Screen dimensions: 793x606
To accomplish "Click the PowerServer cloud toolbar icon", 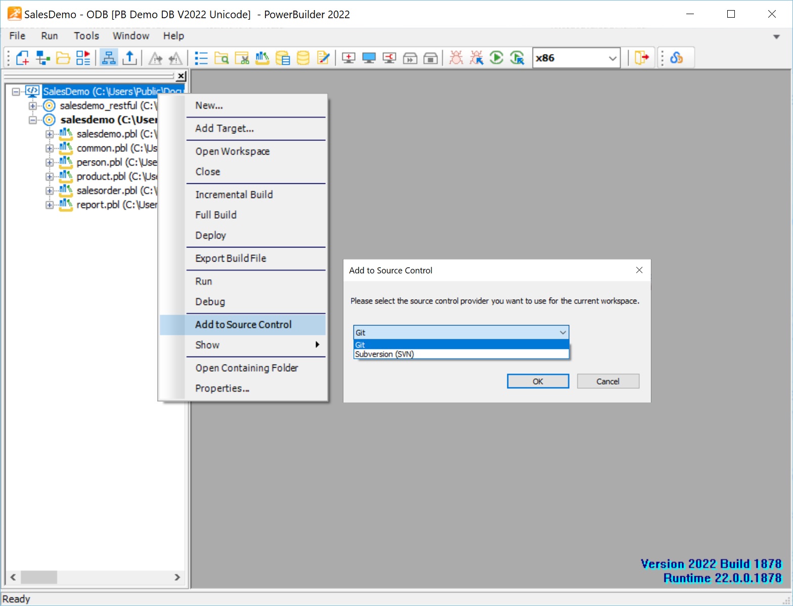I will [x=676, y=58].
